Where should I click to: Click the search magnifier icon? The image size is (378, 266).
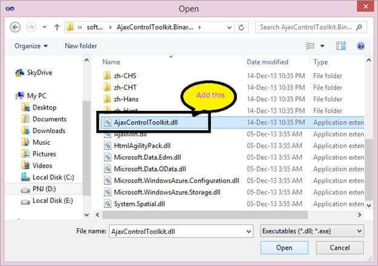(x=359, y=27)
